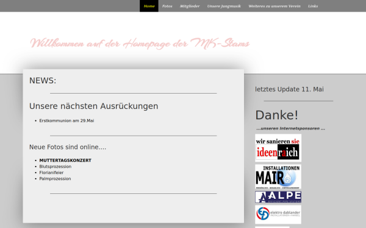366x228 pixels.
Task: Navigate to the Links page
Action: pyautogui.click(x=313, y=6)
